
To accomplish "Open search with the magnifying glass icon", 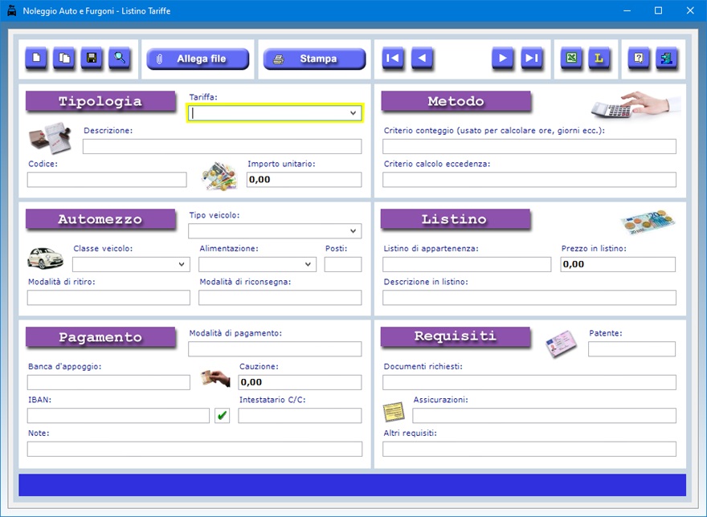I will coord(120,59).
